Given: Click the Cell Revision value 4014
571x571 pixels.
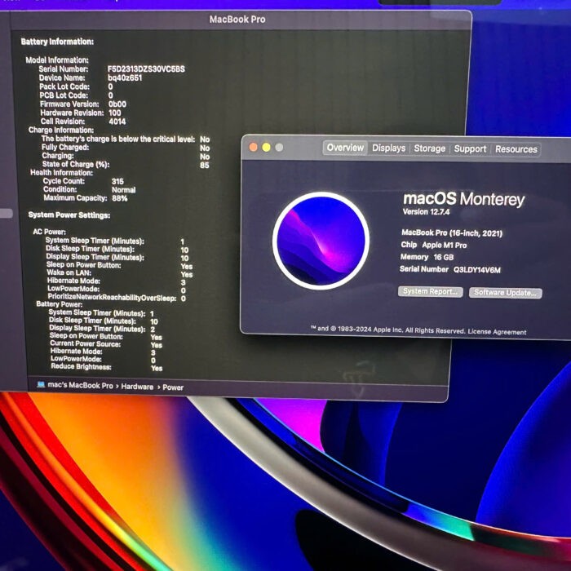Looking at the screenshot, I should pyautogui.click(x=117, y=122).
